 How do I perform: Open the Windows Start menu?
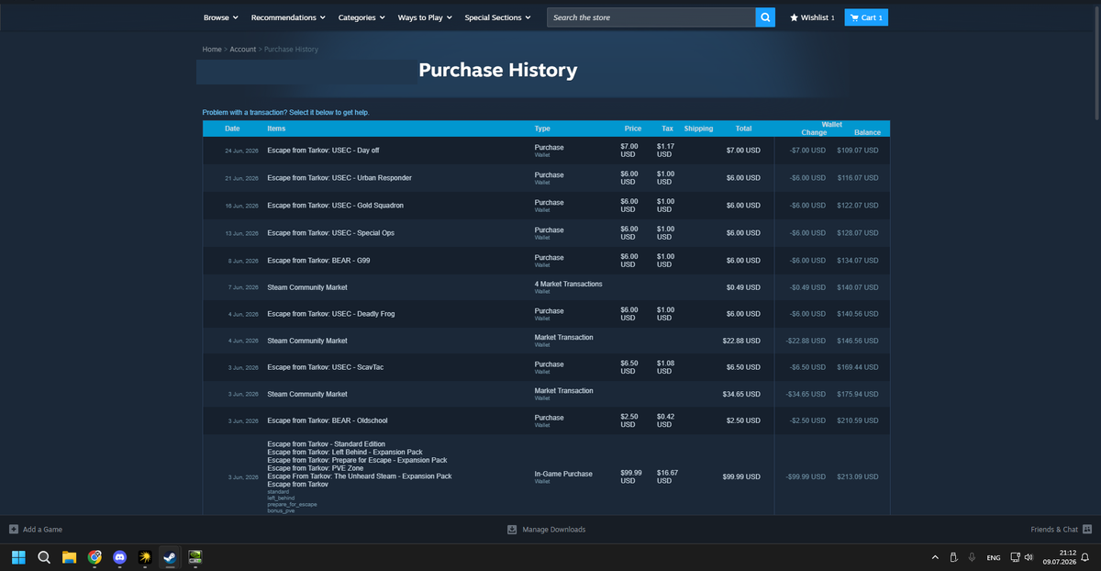pyautogui.click(x=18, y=557)
